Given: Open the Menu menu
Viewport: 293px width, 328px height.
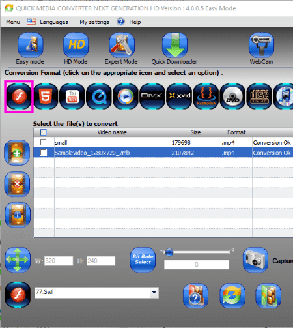Looking at the screenshot, I should pos(13,22).
